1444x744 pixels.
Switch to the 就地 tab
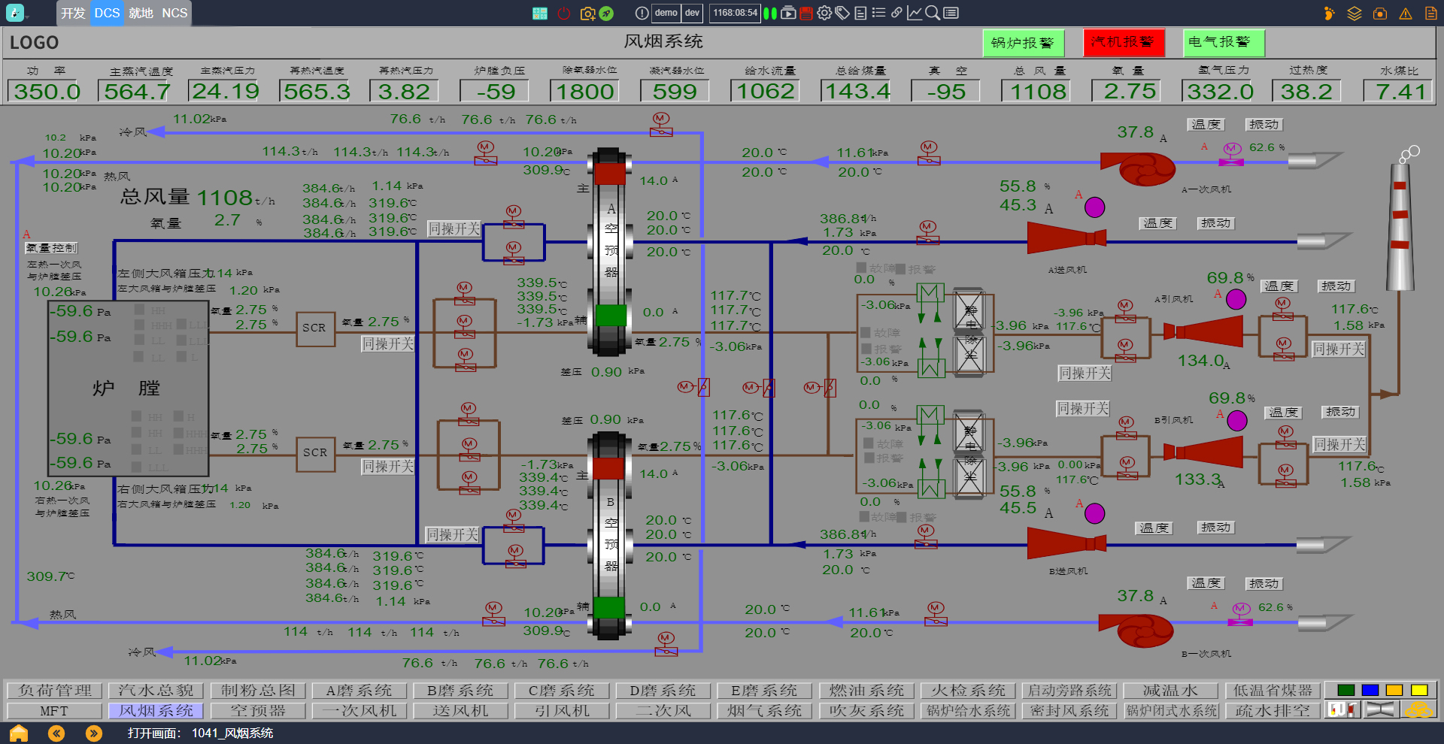point(141,13)
